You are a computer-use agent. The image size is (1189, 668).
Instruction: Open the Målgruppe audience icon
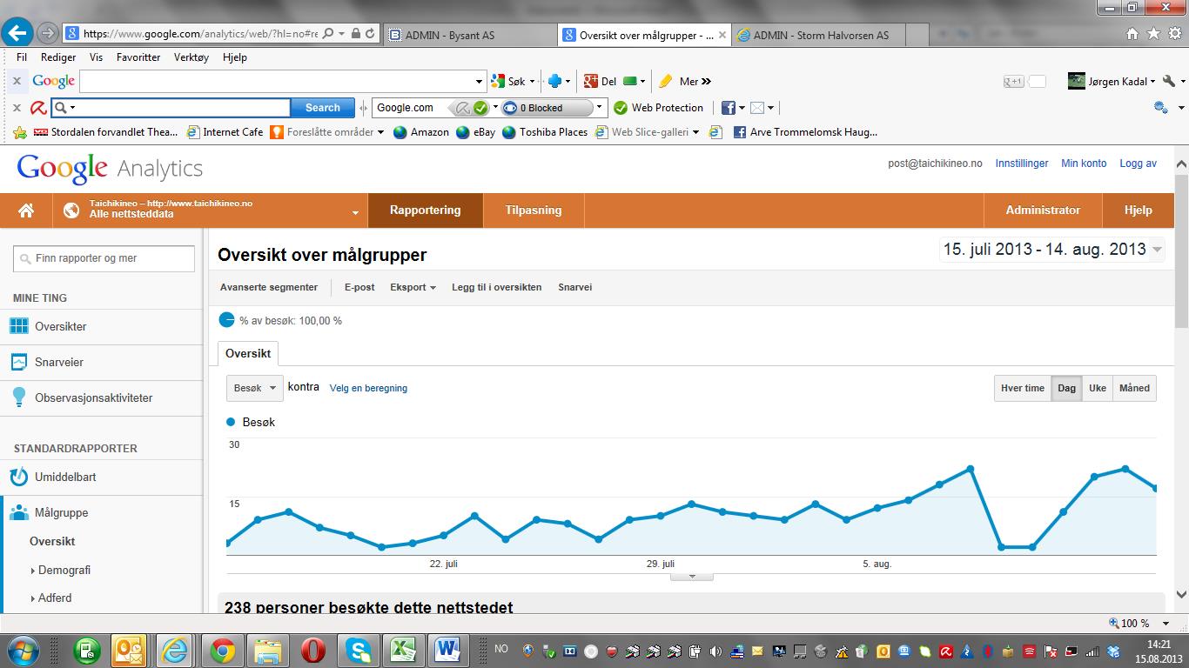(x=19, y=512)
